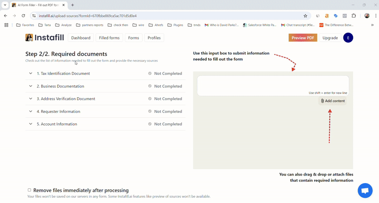379x203 pixels.
Task: Open a new browser tab
Action: coord(72,5)
